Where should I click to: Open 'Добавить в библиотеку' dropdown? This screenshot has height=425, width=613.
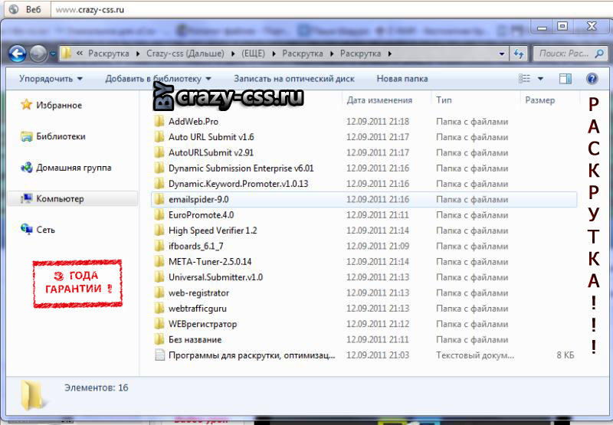158,79
